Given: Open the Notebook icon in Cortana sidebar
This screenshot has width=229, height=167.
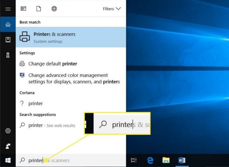Looking at the screenshot, I should [8, 40].
